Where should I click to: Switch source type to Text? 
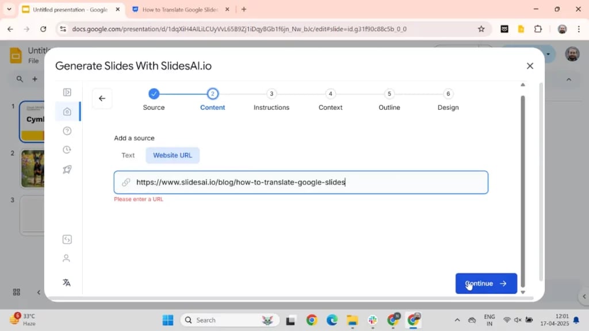coord(128,155)
